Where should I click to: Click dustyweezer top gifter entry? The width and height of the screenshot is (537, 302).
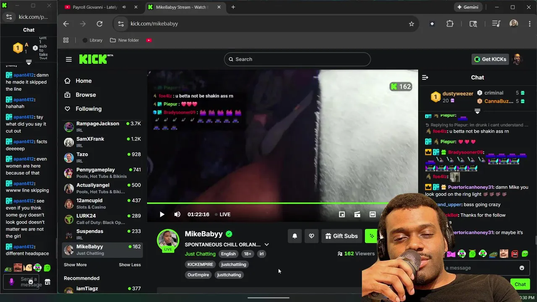click(452, 97)
